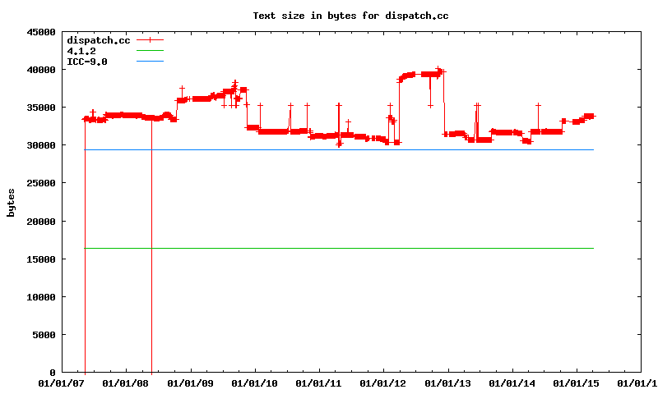The image size is (658, 394).
Task: Select the 4.1.2 legend label
Action: pos(81,50)
